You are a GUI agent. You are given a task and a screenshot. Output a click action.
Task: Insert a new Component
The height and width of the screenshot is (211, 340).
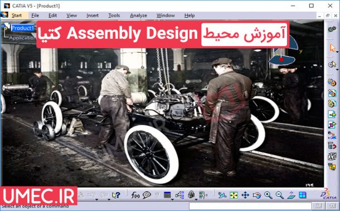click(x=332, y=83)
